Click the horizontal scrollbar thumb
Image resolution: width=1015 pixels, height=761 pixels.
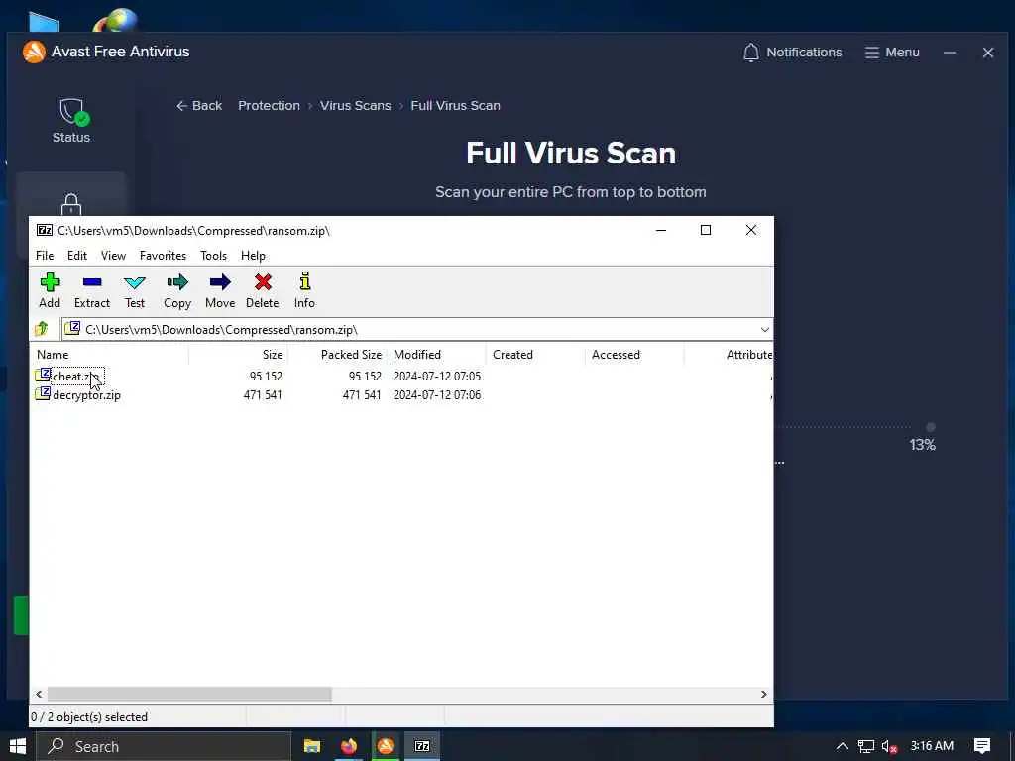189,694
